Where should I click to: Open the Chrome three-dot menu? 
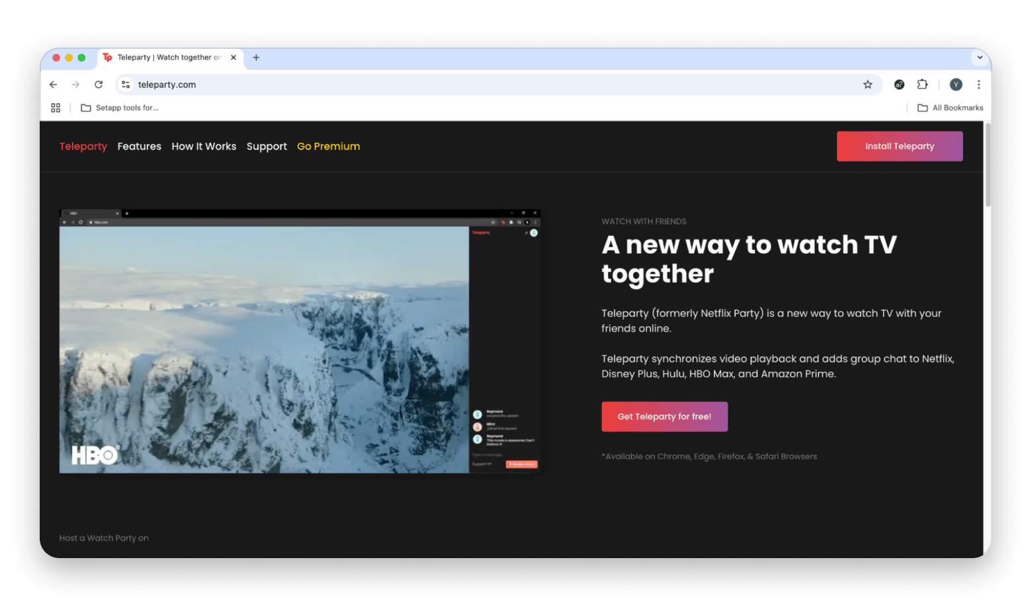(978, 85)
